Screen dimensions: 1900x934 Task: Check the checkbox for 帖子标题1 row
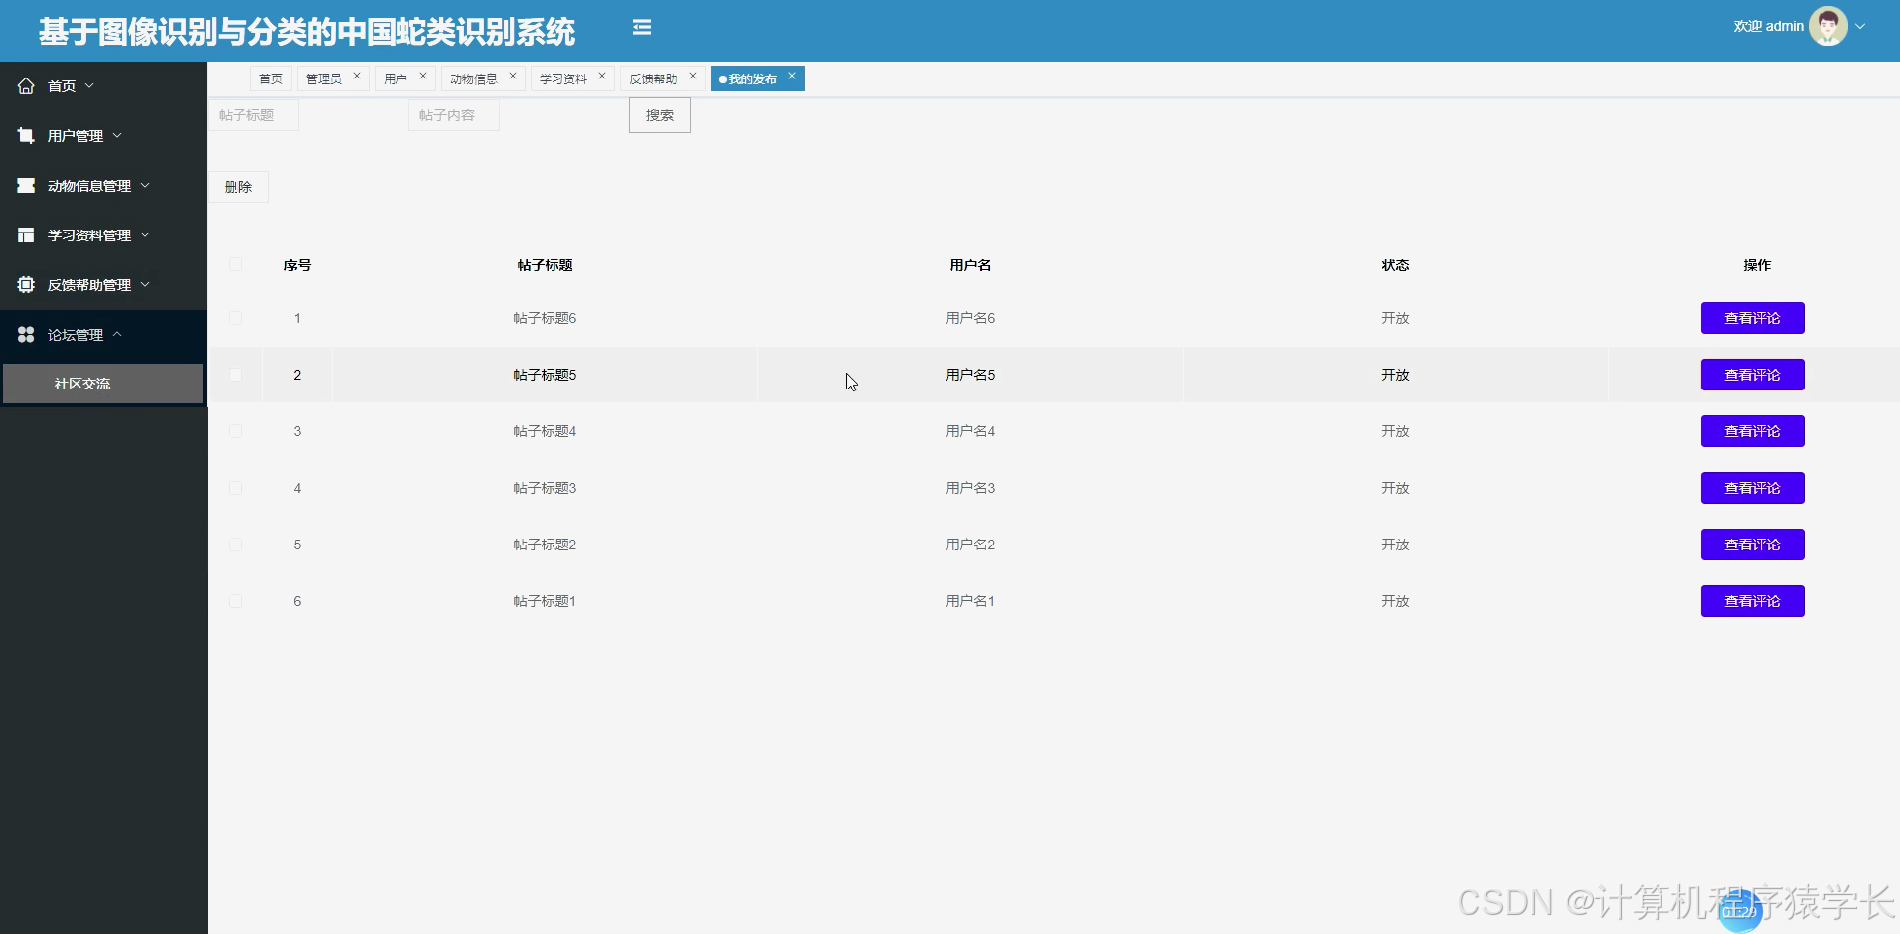click(x=236, y=600)
